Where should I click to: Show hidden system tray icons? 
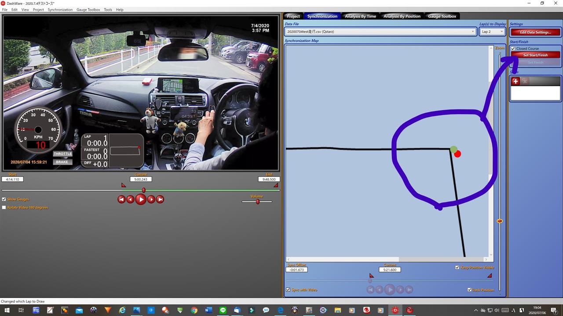(x=476, y=310)
